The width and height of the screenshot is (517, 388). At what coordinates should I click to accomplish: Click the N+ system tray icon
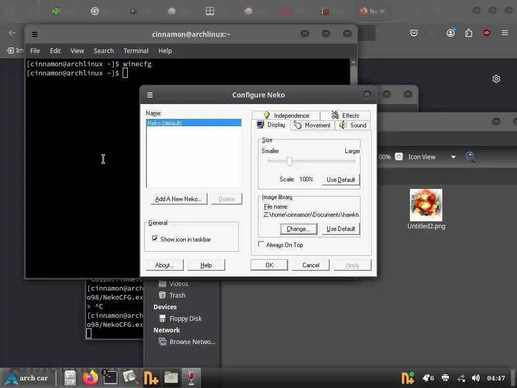tap(407, 378)
